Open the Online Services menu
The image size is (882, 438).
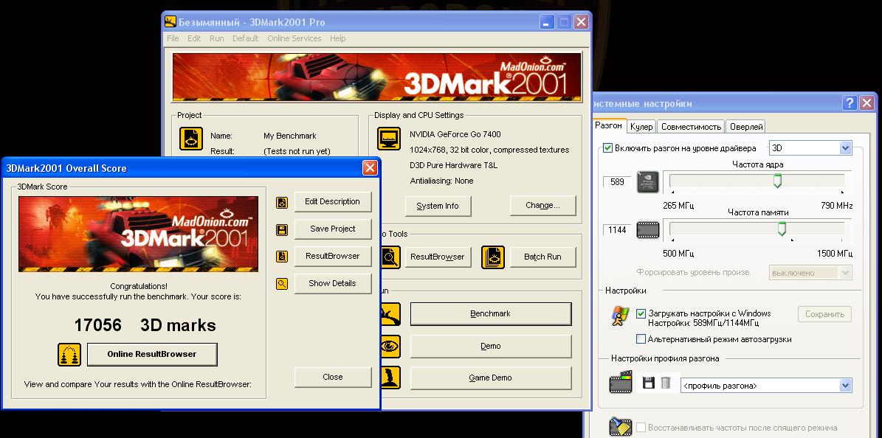coord(294,38)
